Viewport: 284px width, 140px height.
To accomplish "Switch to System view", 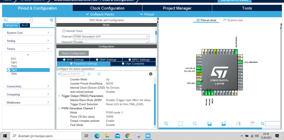I will pos(233,20).
